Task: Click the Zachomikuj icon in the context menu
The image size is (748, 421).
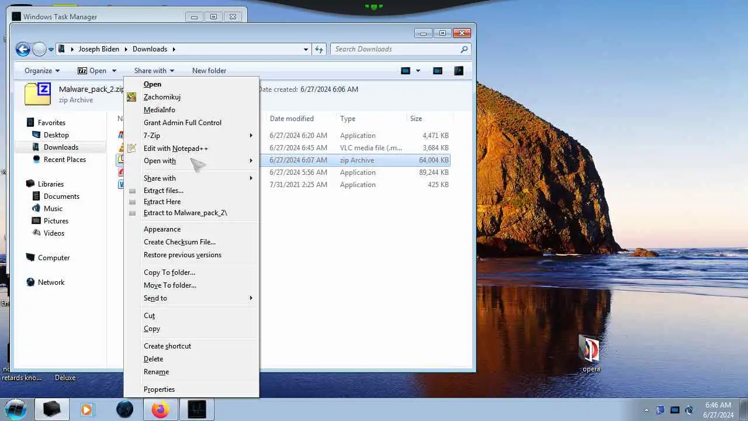Action: [x=132, y=97]
